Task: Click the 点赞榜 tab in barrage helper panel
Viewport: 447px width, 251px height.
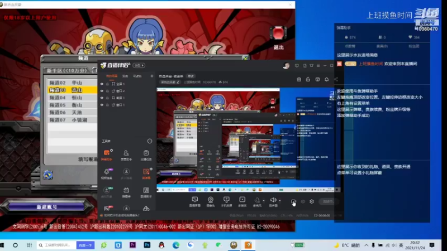Action: pos(350,46)
